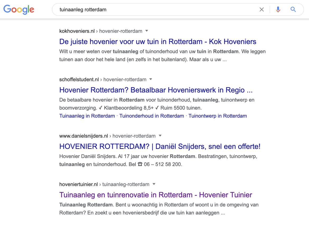Click the Google logo
The height and width of the screenshot is (225, 309).
pos(19,10)
